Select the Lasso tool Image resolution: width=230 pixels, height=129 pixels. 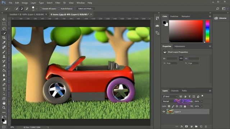(x=4, y=29)
